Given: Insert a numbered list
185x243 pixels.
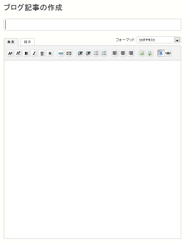Looking at the screenshot, I should tap(104, 53).
